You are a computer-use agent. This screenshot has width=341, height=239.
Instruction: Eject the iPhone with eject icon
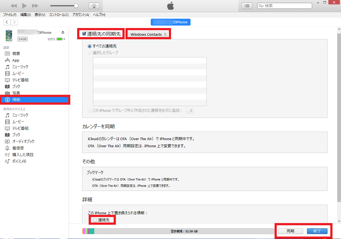63,32
